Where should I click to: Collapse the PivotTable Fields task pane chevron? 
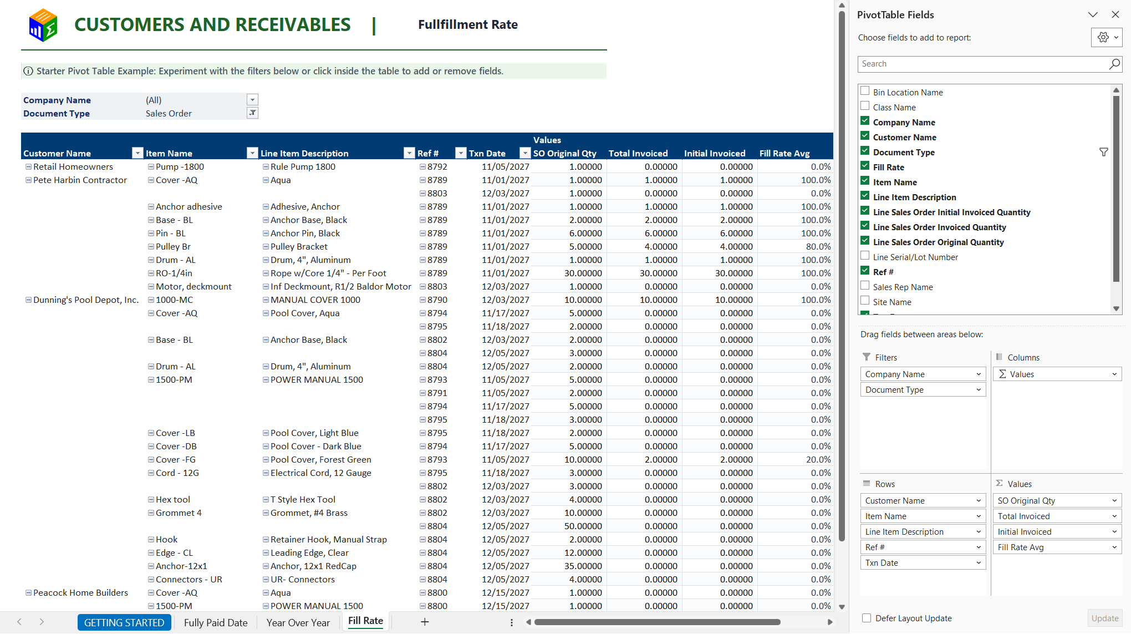click(1093, 15)
